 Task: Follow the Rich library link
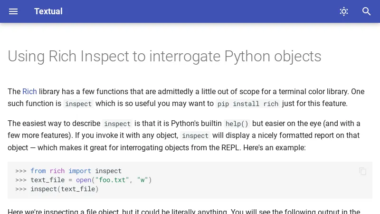(x=29, y=91)
